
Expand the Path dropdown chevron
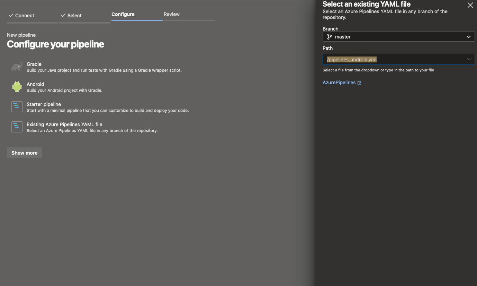[x=469, y=59]
